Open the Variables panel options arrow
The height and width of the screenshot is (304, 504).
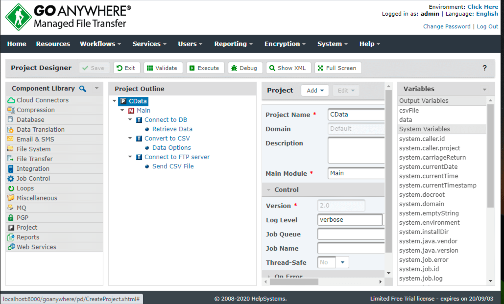[484, 89]
